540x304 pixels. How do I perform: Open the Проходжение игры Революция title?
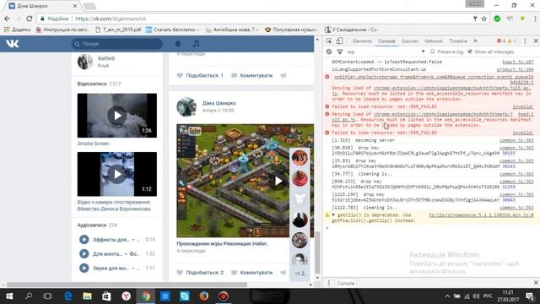[x=222, y=244]
